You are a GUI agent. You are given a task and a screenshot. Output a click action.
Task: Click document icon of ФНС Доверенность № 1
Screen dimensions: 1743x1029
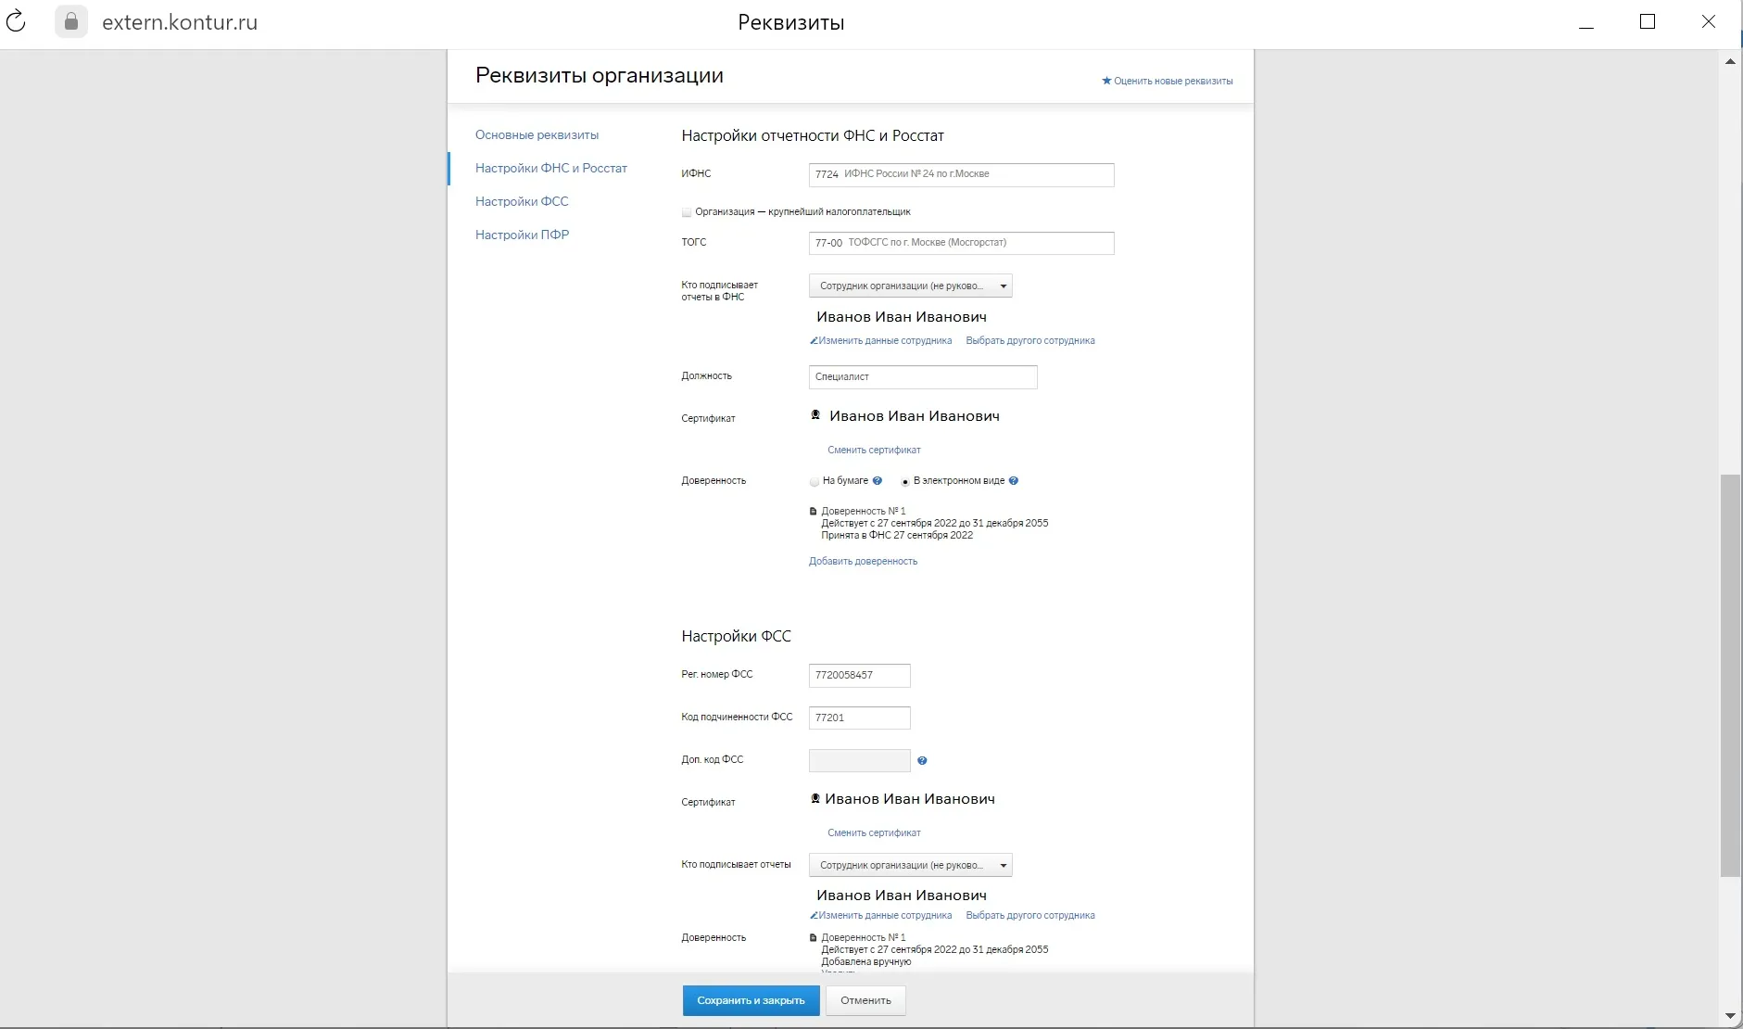[x=814, y=512]
